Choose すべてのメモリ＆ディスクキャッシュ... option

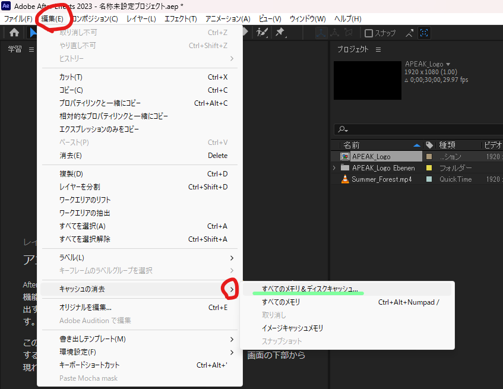click(347, 289)
